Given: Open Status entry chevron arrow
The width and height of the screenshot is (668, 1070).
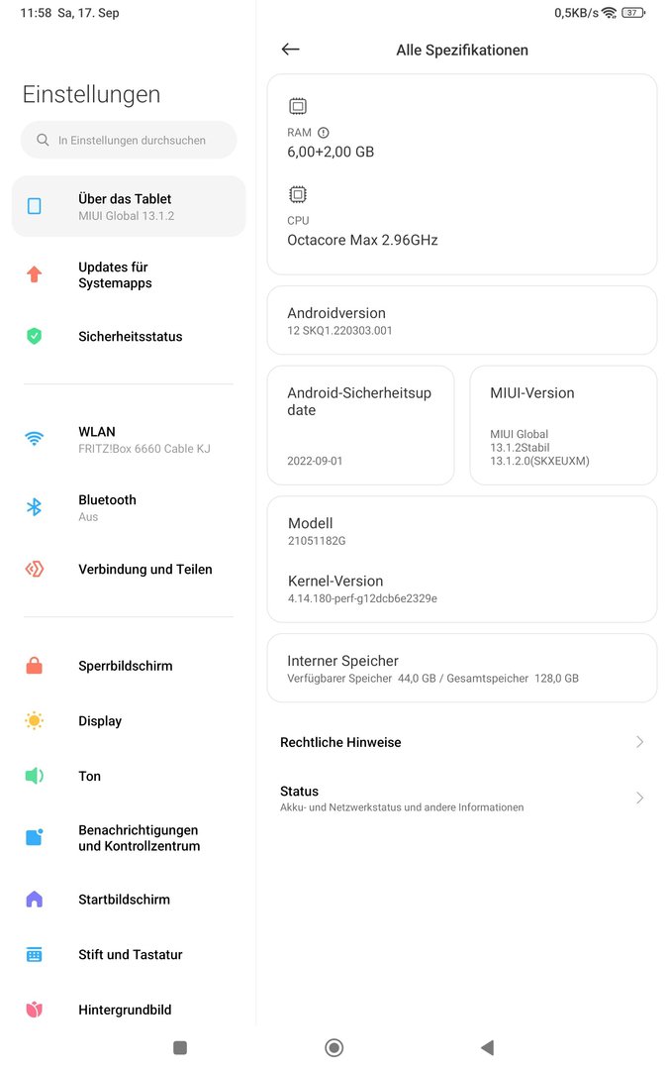Looking at the screenshot, I should coord(639,799).
